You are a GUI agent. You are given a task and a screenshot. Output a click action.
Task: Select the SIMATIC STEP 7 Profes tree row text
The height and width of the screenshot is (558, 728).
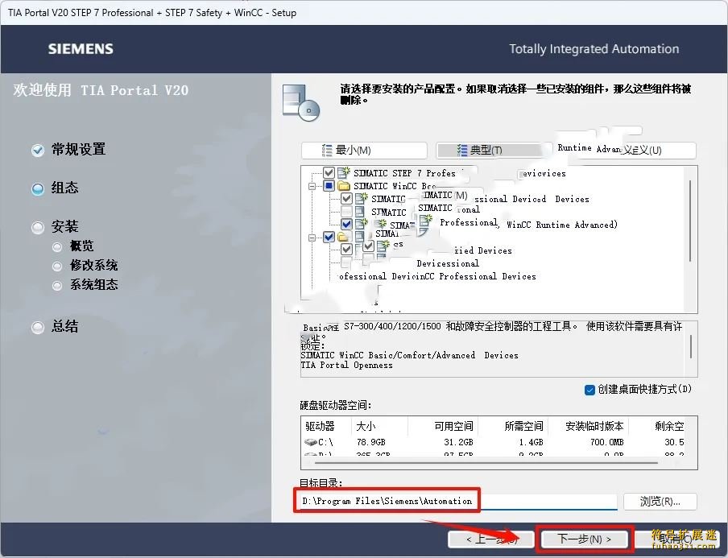coord(404,173)
